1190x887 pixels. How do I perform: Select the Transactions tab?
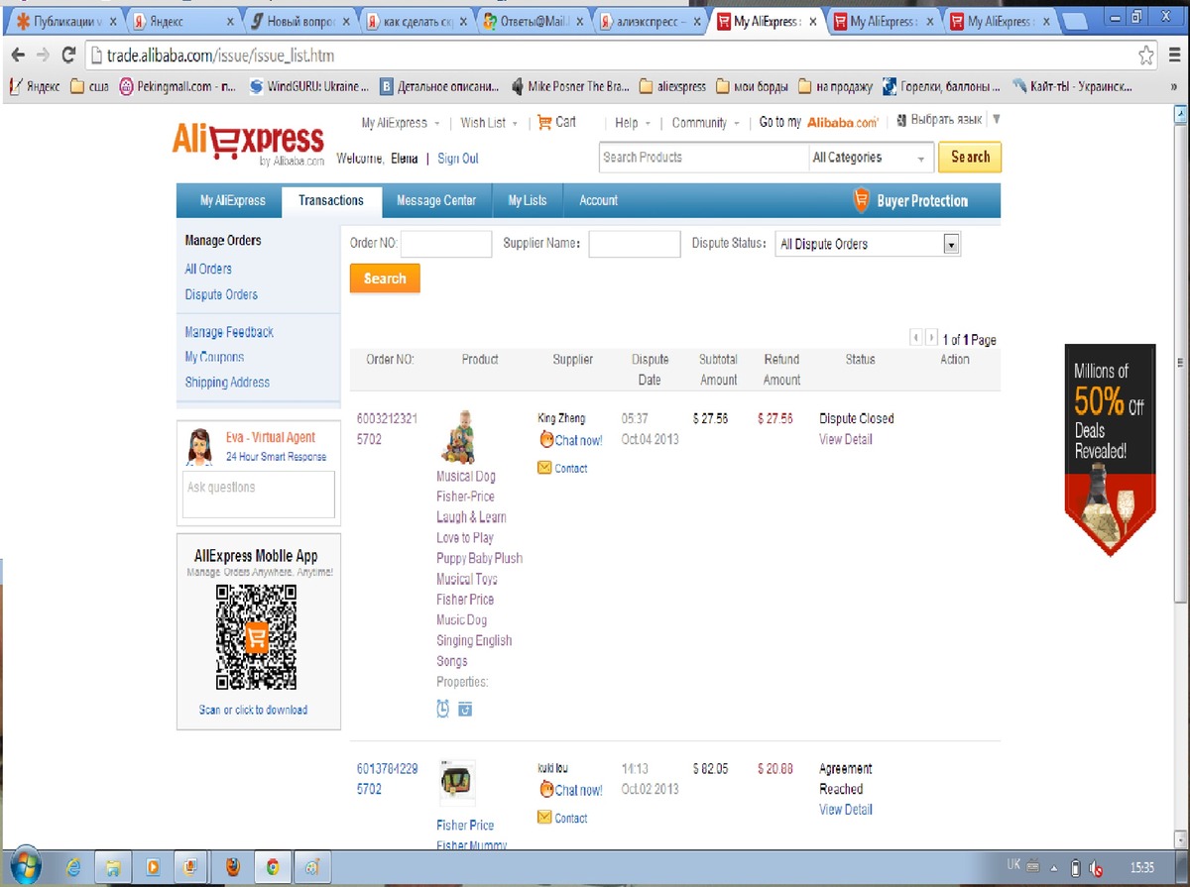pos(331,200)
